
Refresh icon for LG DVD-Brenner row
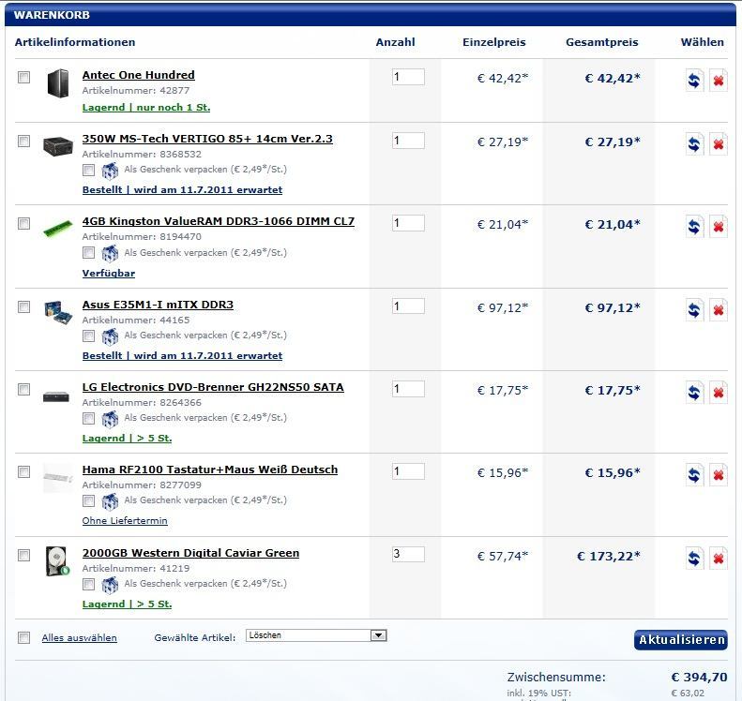click(x=694, y=393)
